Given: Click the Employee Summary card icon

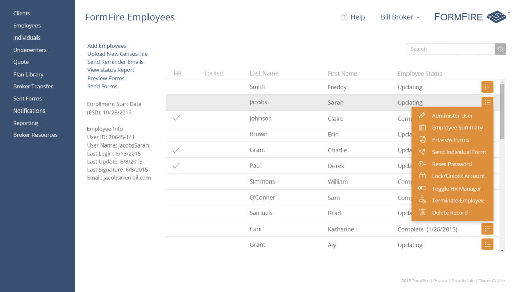Looking at the screenshot, I should (422, 128).
